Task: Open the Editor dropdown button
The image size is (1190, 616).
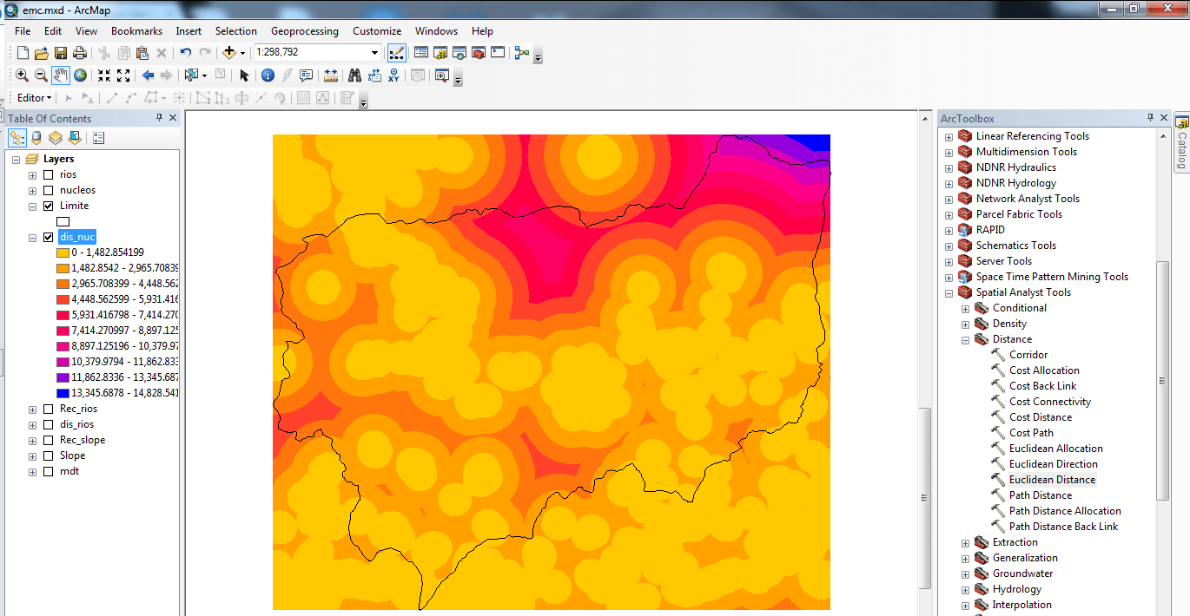Action: (x=35, y=98)
